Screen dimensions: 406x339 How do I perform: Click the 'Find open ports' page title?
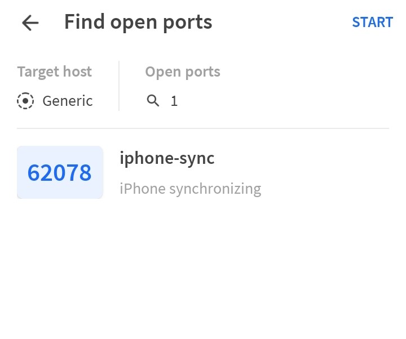(x=138, y=23)
